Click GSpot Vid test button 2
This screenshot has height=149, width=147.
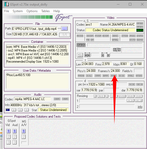tap(8, 137)
